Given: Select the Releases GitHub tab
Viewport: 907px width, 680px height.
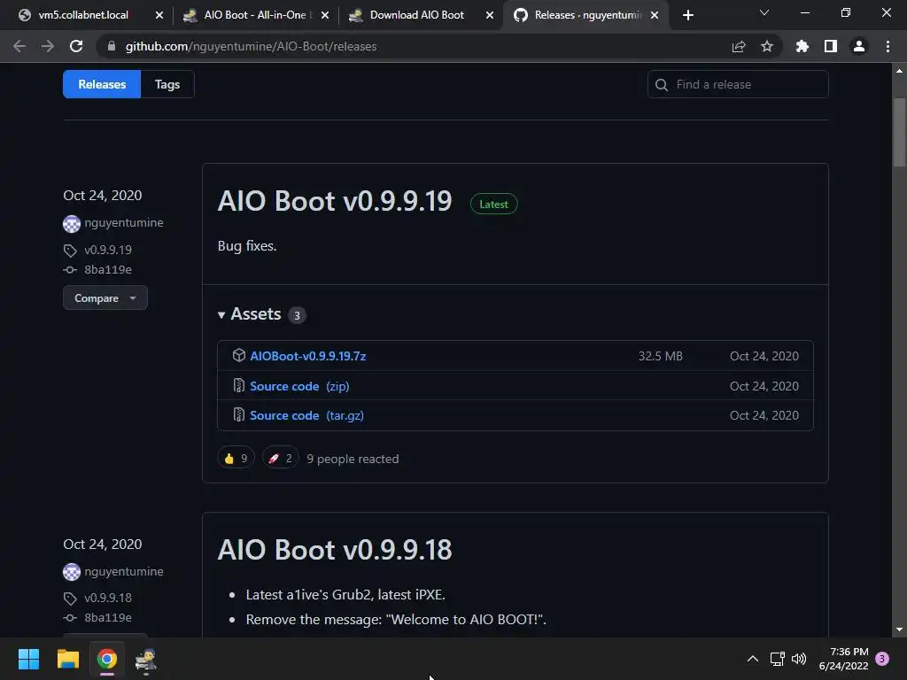Looking at the screenshot, I should [x=588, y=15].
